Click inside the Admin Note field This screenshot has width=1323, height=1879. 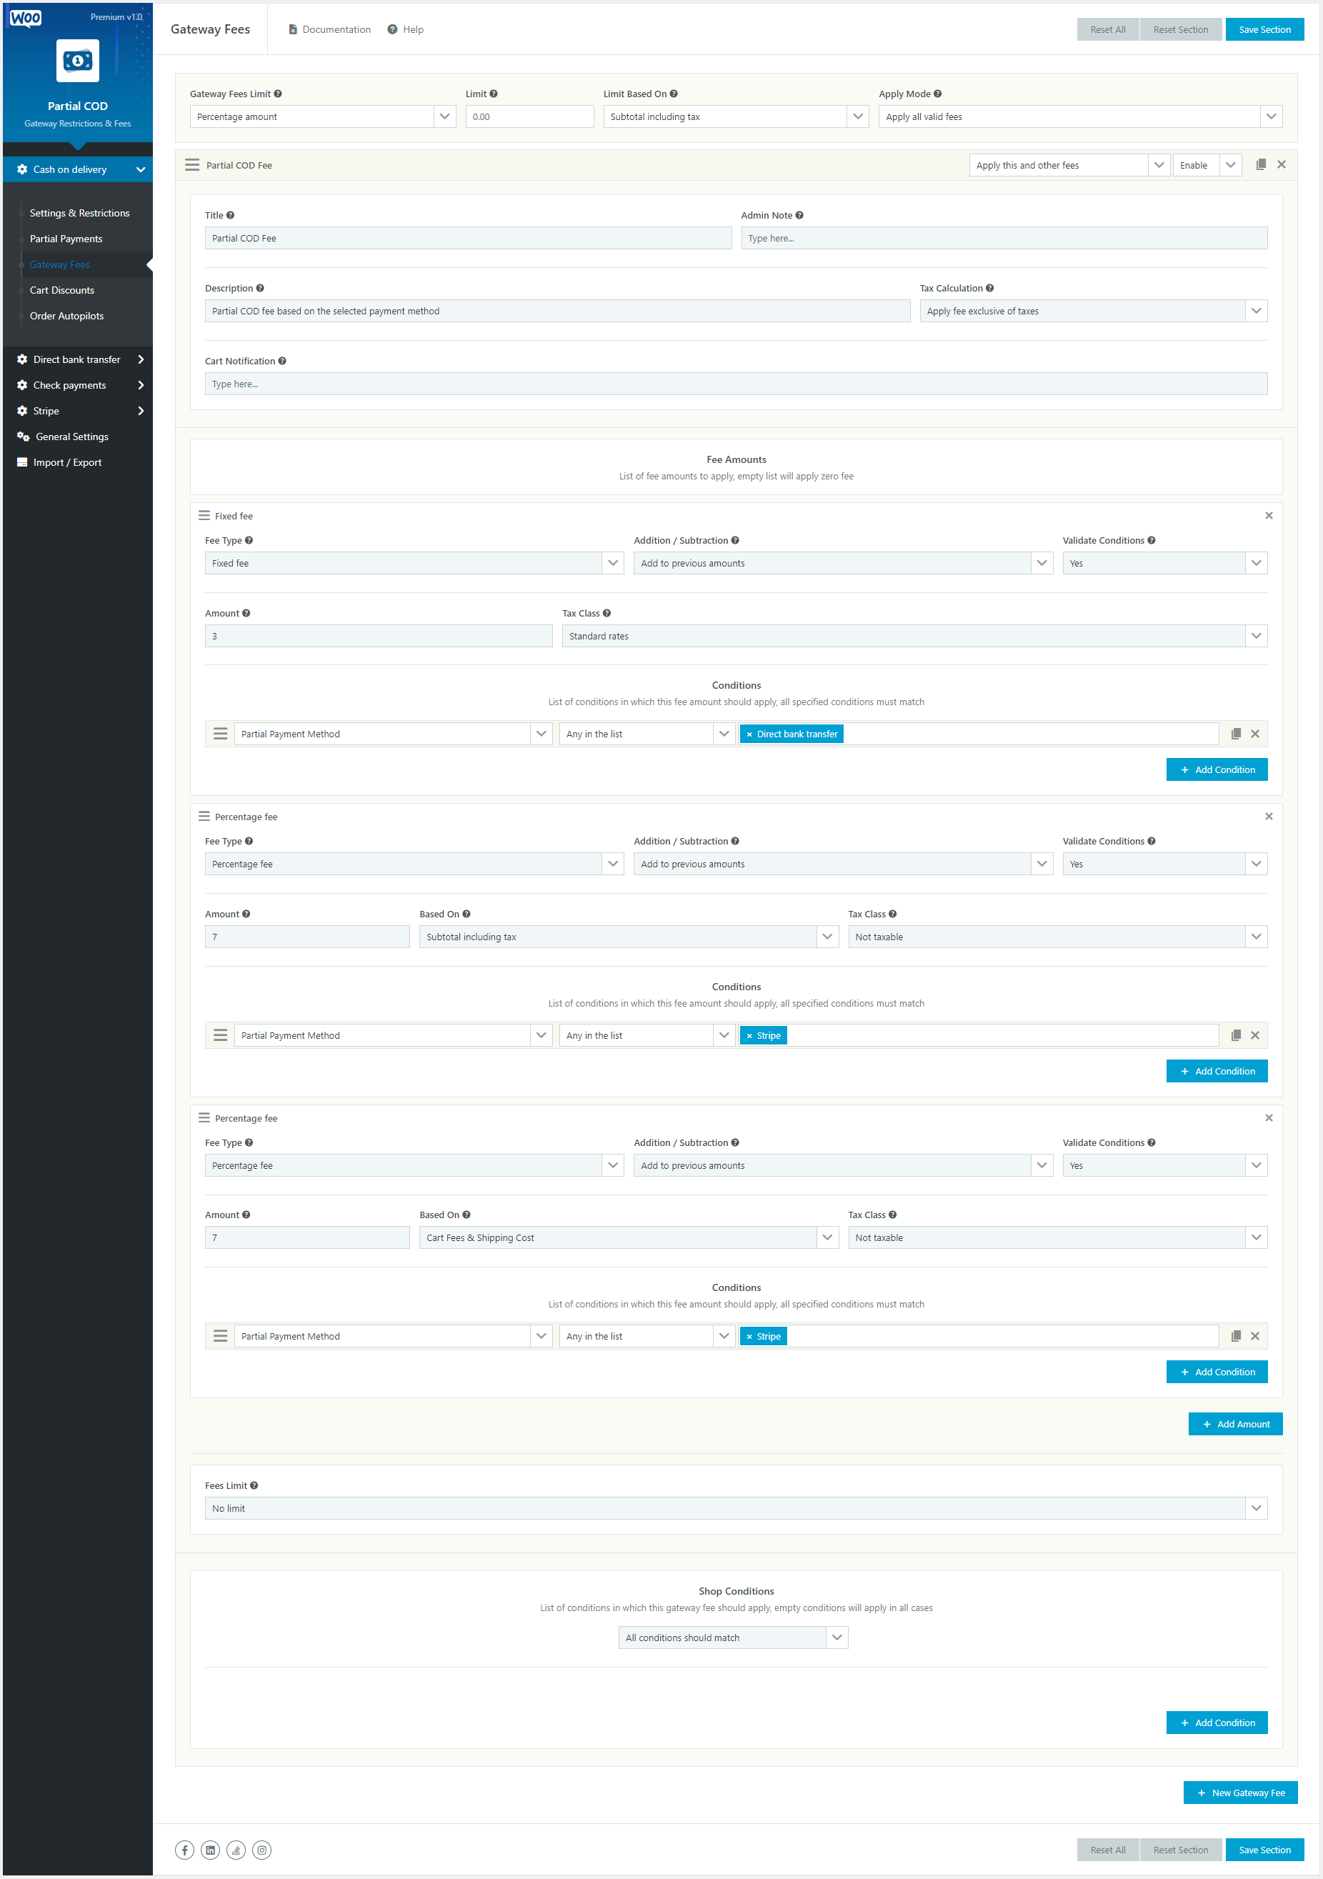1004,237
